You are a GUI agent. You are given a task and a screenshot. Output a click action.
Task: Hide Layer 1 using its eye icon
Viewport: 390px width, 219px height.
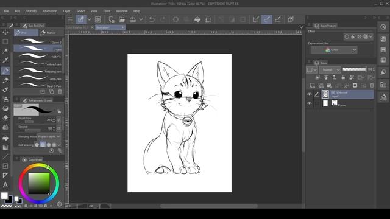click(x=309, y=94)
